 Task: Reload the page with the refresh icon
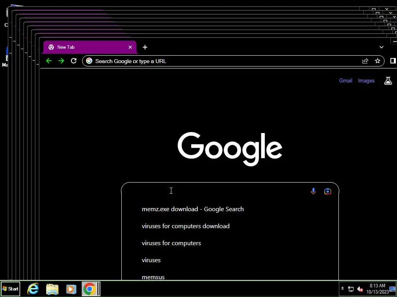tap(74, 61)
